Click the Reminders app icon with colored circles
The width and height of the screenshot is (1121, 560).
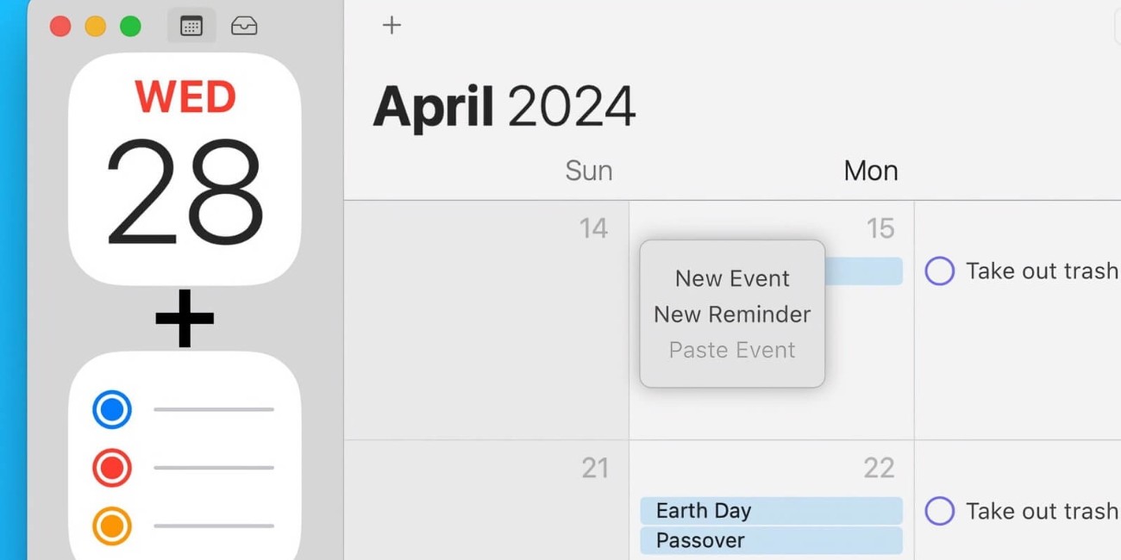(x=184, y=461)
